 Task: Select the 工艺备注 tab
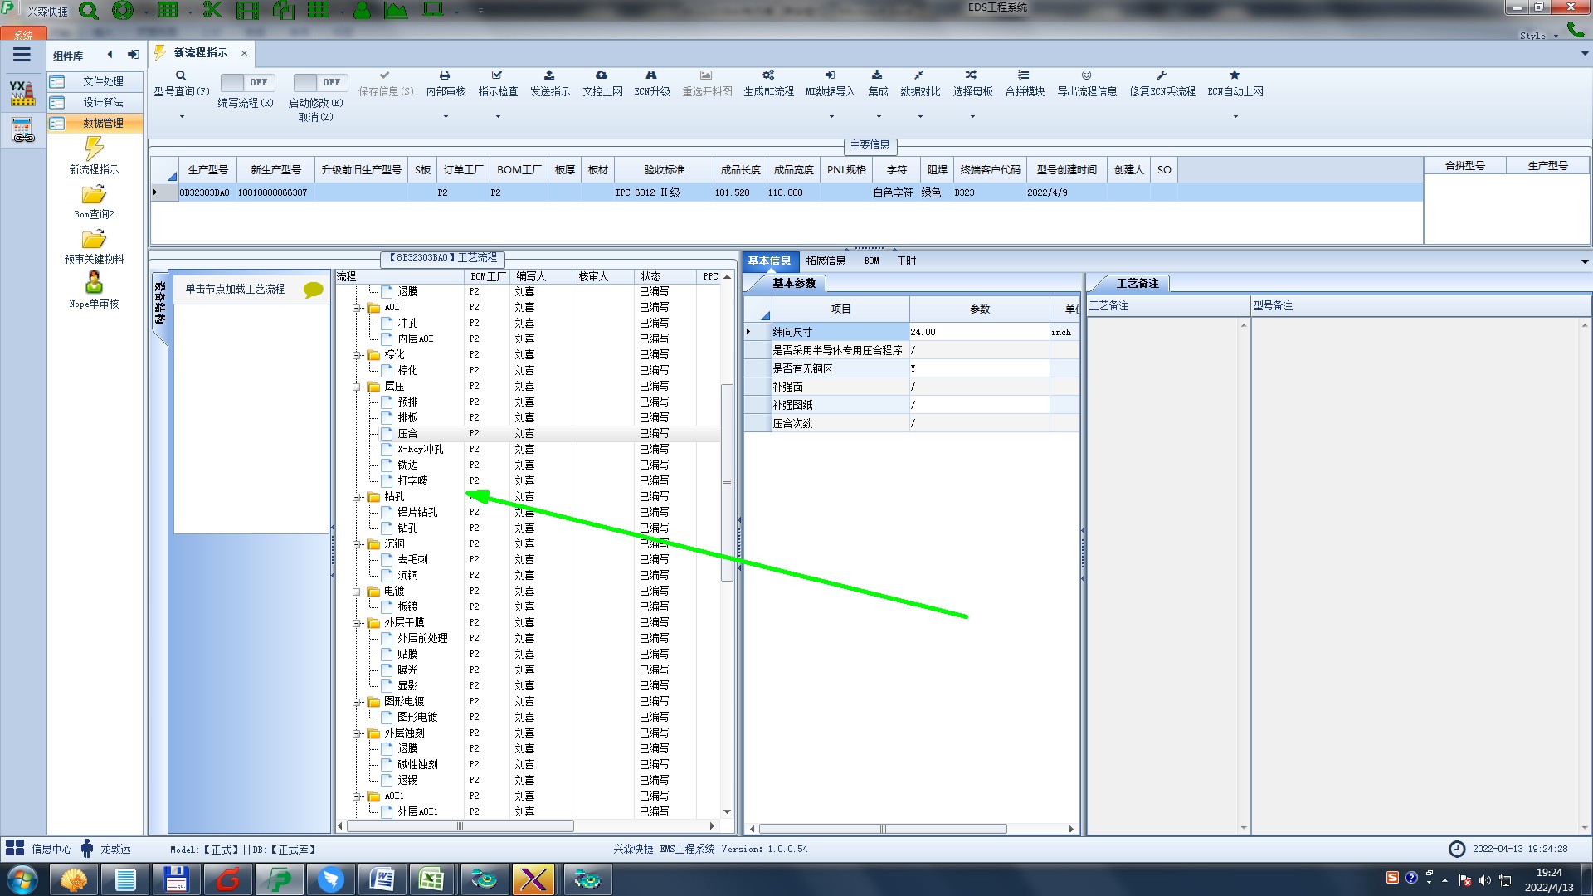[1137, 283]
